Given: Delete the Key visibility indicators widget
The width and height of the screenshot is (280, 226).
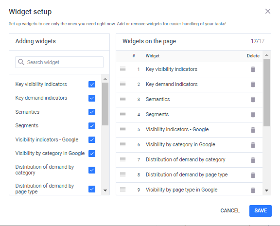Looking at the screenshot, I should coord(253,70).
